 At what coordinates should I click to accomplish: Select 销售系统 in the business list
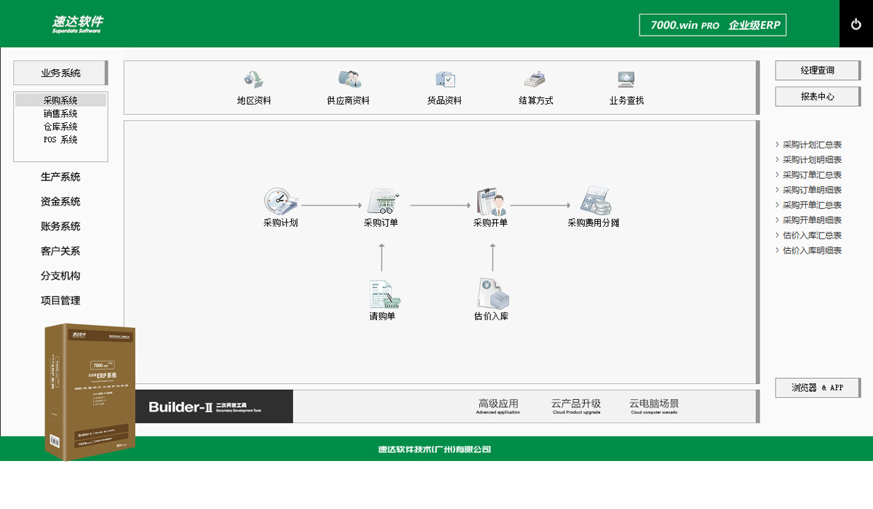tap(60, 113)
